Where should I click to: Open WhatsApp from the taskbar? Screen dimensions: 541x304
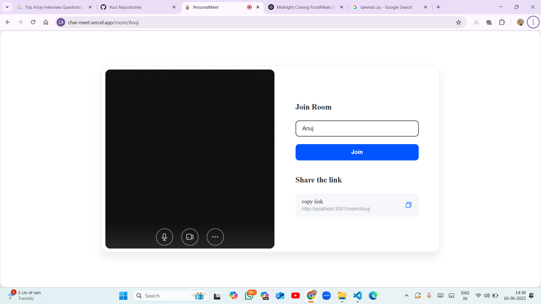(x=249, y=296)
